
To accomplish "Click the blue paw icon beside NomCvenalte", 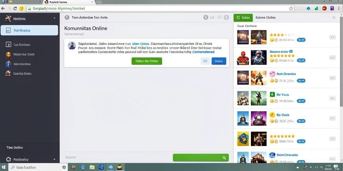I will click(x=272, y=155).
